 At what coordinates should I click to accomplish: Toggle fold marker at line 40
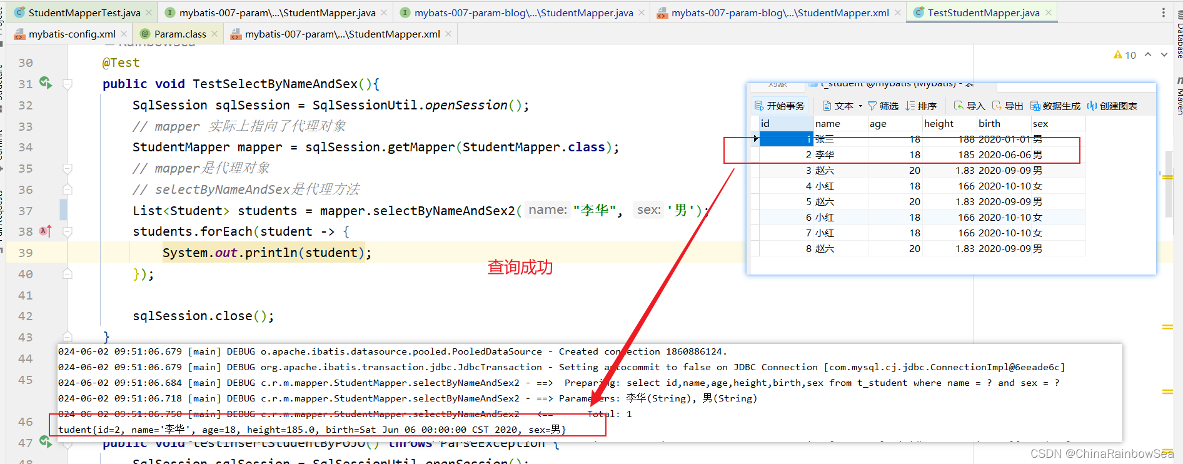pyautogui.click(x=68, y=274)
